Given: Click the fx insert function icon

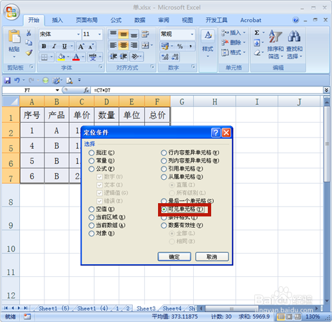Looking at the screenshot, I should click(86, 90).
